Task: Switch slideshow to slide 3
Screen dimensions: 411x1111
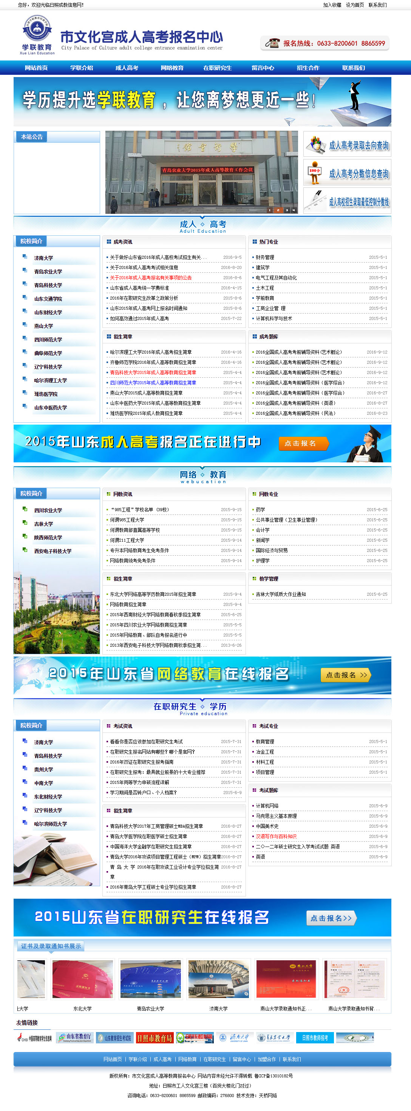Action: click(x=286, y=210)
